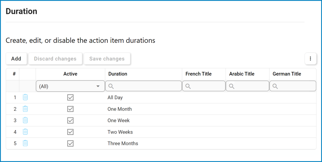Open the three-dot more options menu

(310, 59)
